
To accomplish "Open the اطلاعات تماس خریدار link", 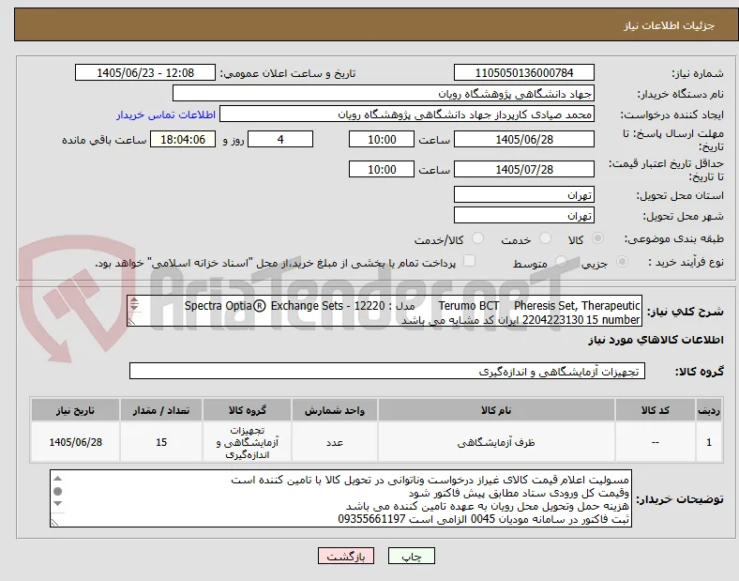I will pos(166,115).
